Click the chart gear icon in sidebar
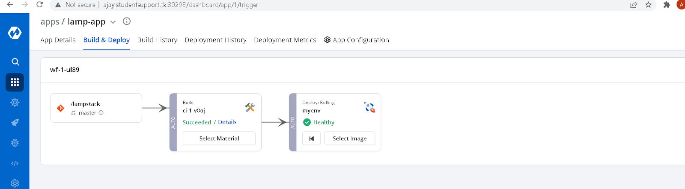This screenshot has height=189, width=685. coord(15,102)
